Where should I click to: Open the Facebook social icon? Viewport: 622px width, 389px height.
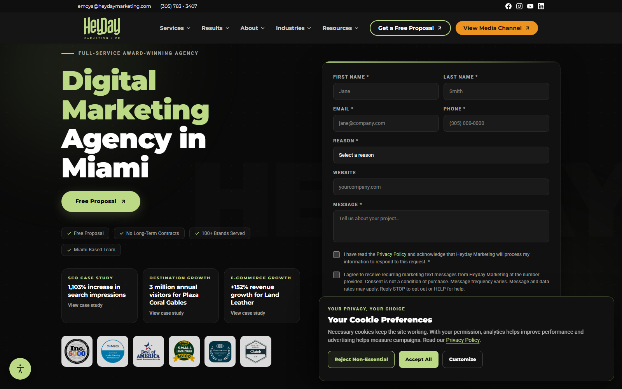[508, 6]
